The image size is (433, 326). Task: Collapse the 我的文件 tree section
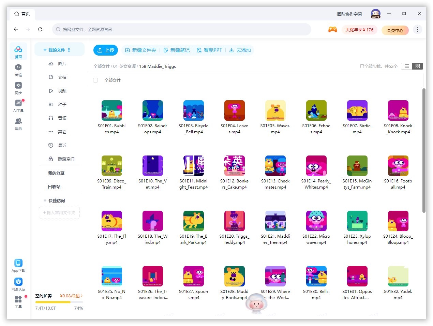[45, 49]
